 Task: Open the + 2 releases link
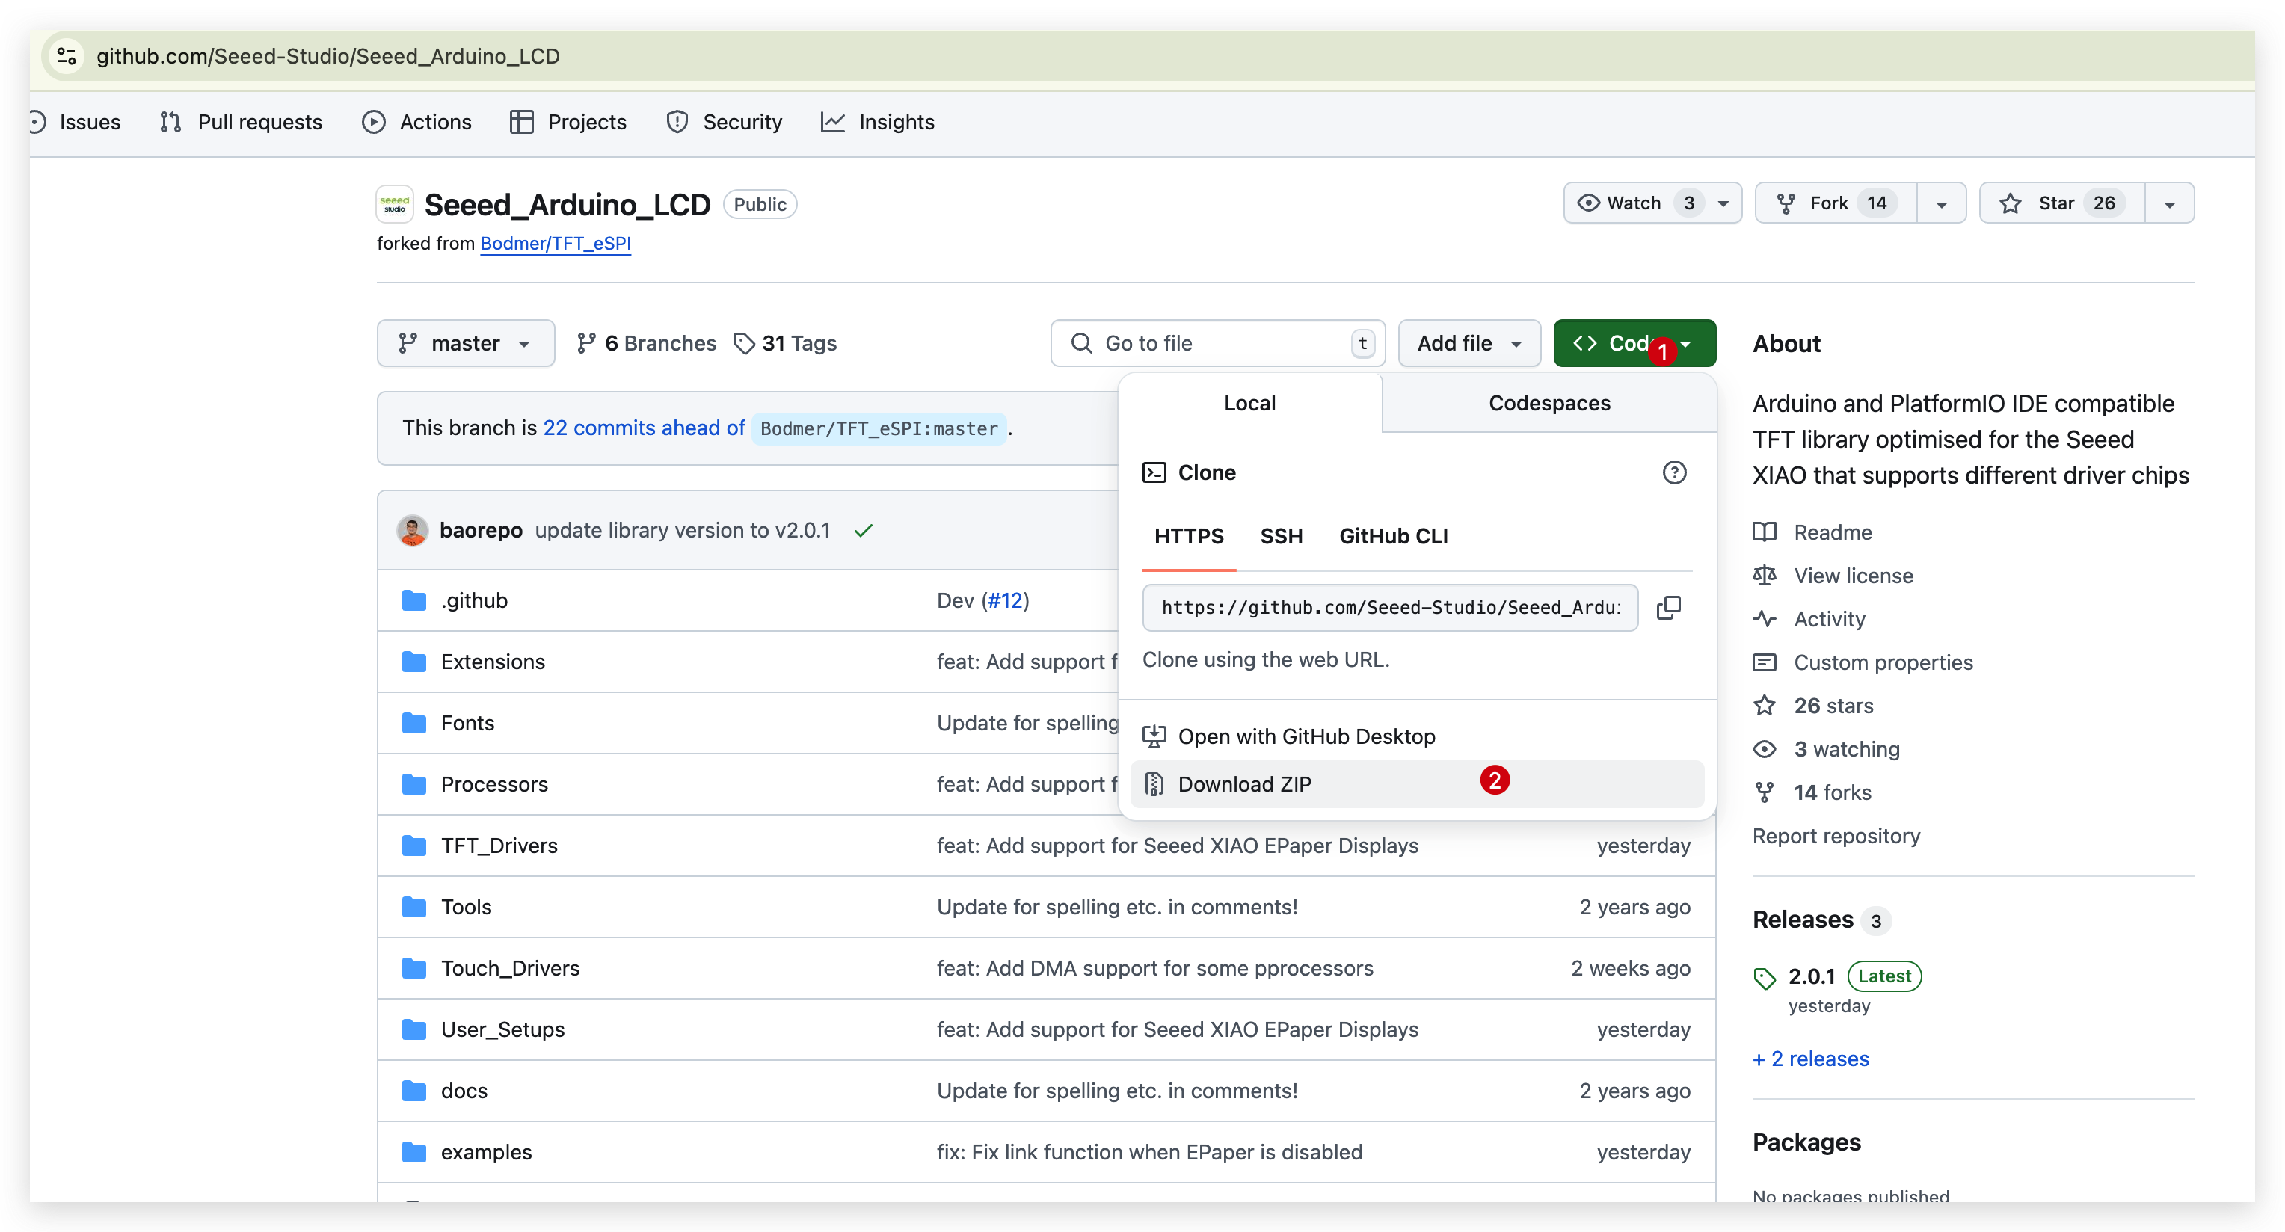pyautogui.click(x=1810, y=1058)
